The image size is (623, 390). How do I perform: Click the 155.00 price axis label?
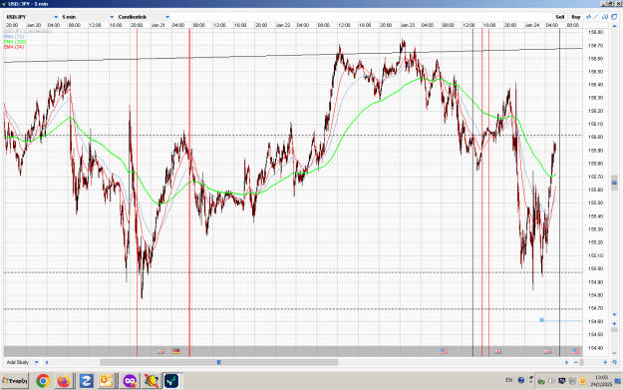pyautogui.click(x=595, y=268)
